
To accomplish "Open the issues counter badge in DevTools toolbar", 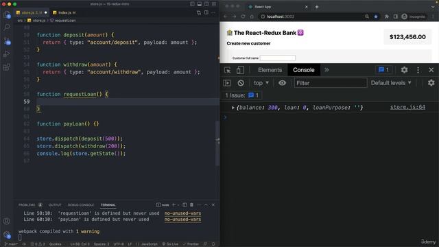I will (384, 70).
